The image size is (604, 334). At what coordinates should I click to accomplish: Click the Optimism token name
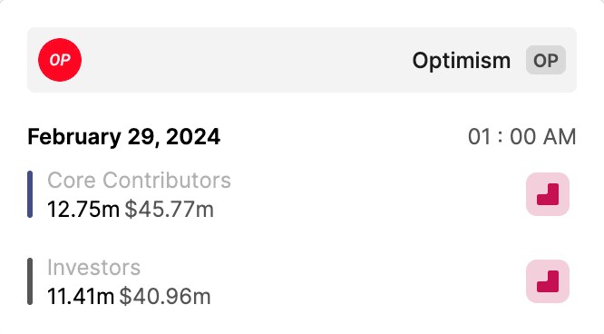coord(462,61)
